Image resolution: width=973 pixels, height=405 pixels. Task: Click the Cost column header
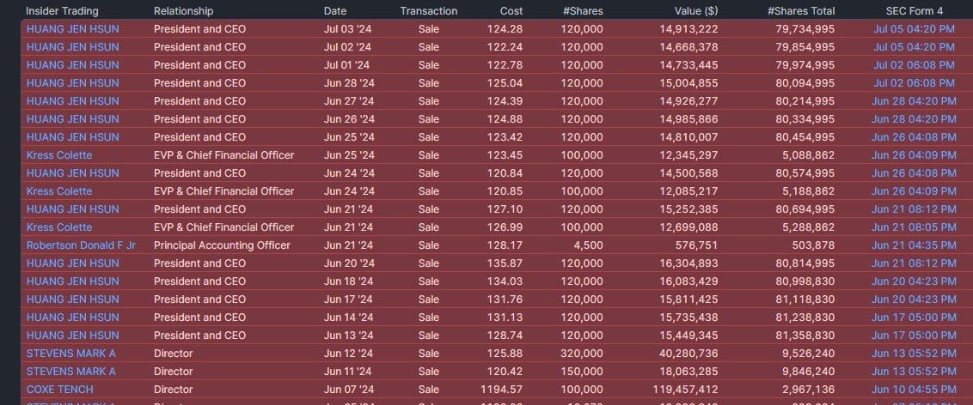pos(511,11)
